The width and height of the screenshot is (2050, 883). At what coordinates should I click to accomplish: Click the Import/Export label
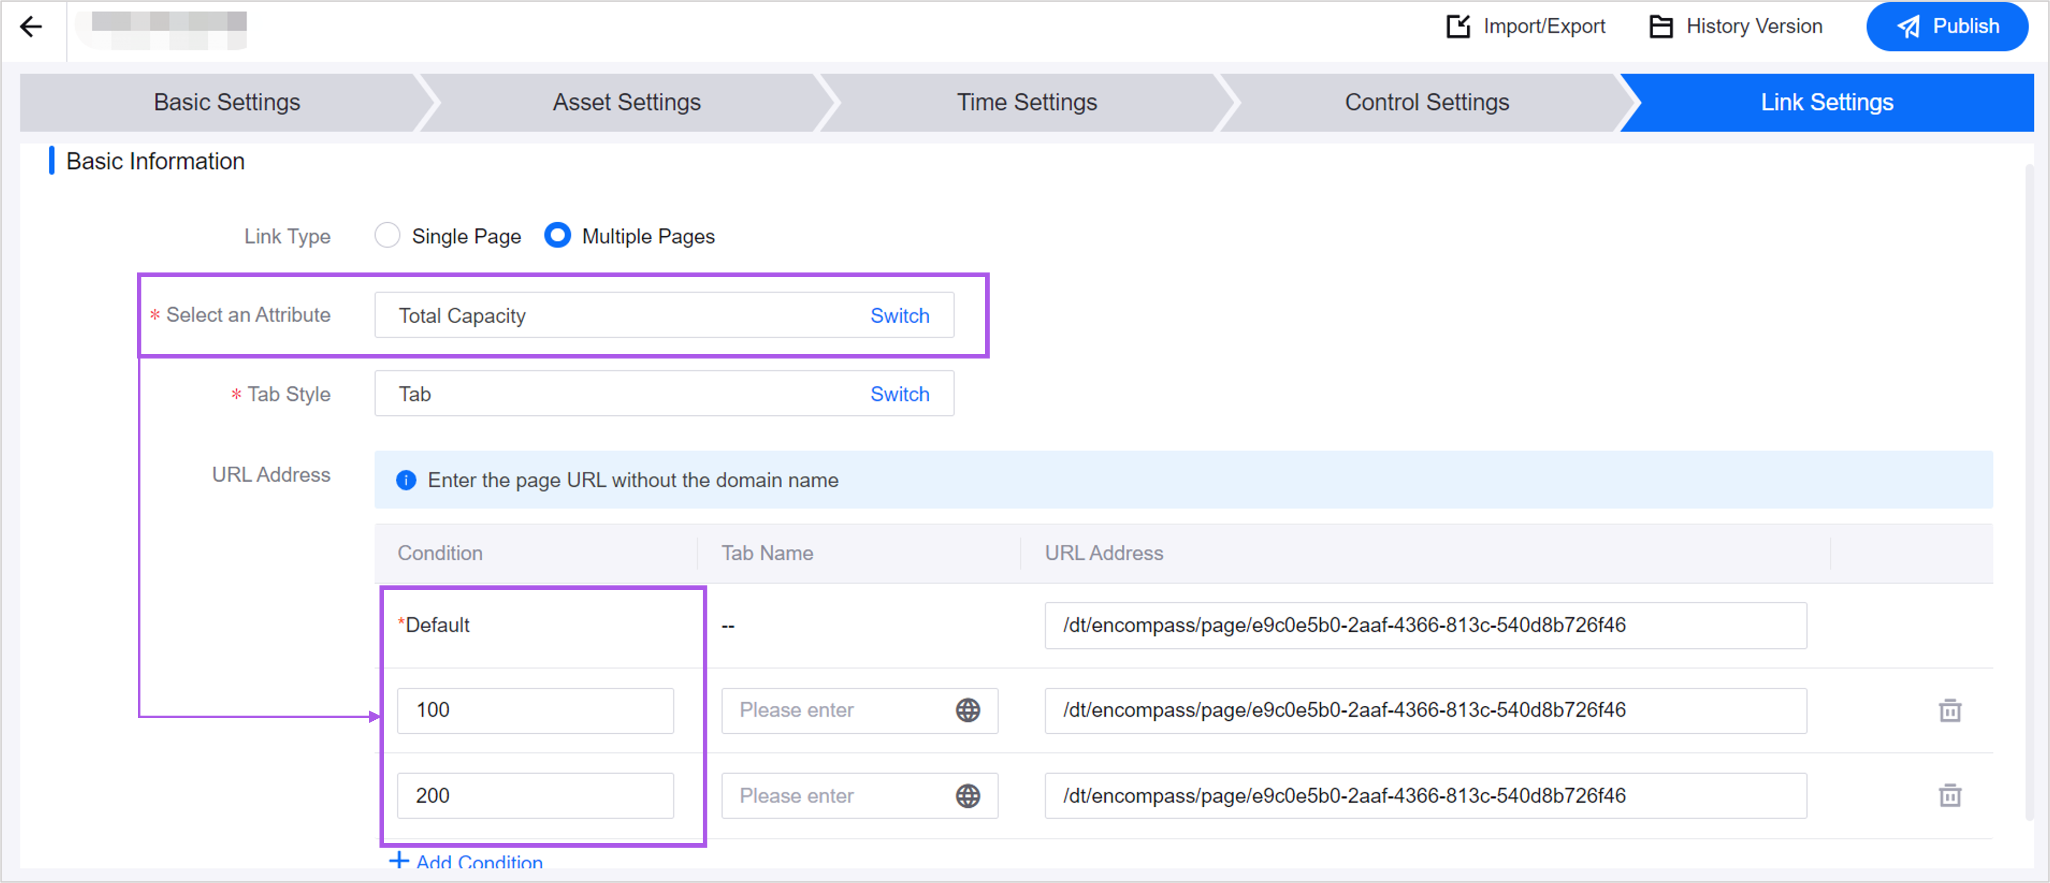[x=1544, y=26]
